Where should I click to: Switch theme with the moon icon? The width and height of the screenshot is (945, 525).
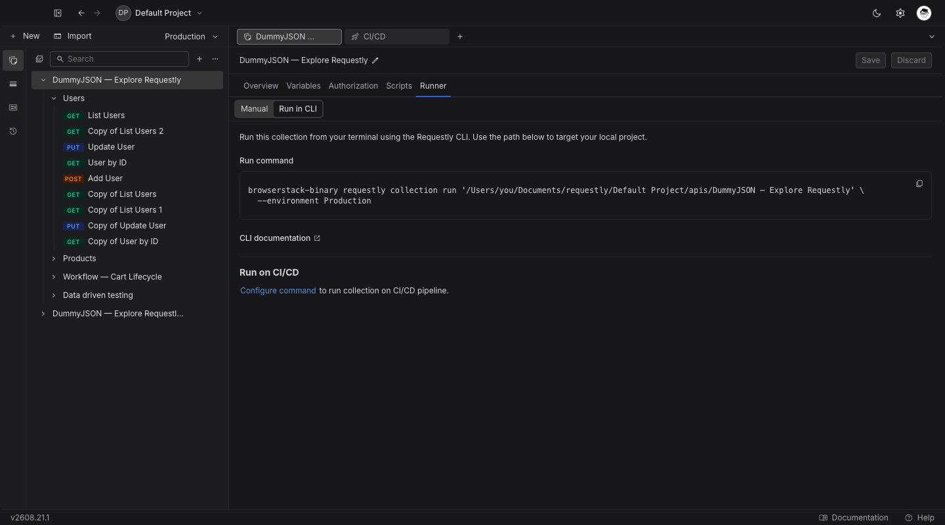[x=876, y=13]
